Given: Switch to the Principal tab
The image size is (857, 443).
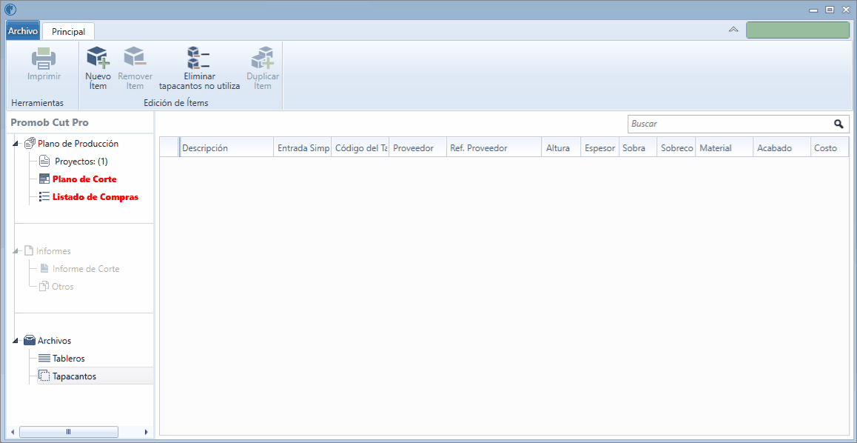Looking at the screenshot, I should (68, 31).
